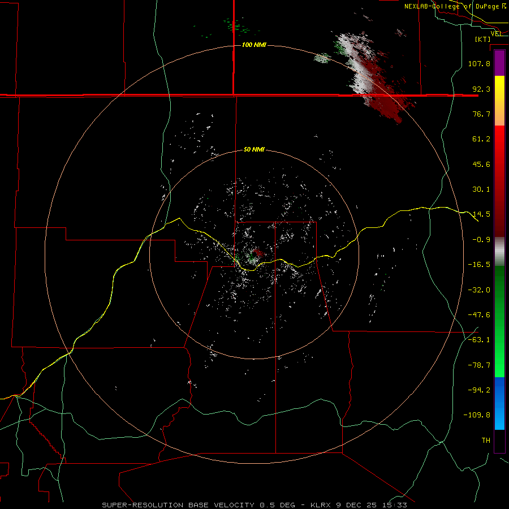Image resolution: width=509 pixels, height=509 pixels.
Task: Click the gray near-zero segment of the color bar
Action: (499, 252)
